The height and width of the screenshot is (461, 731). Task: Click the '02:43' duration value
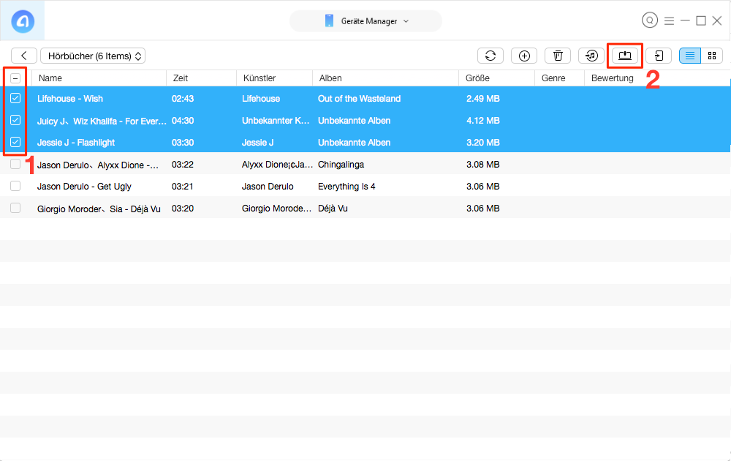coord(183,99)
